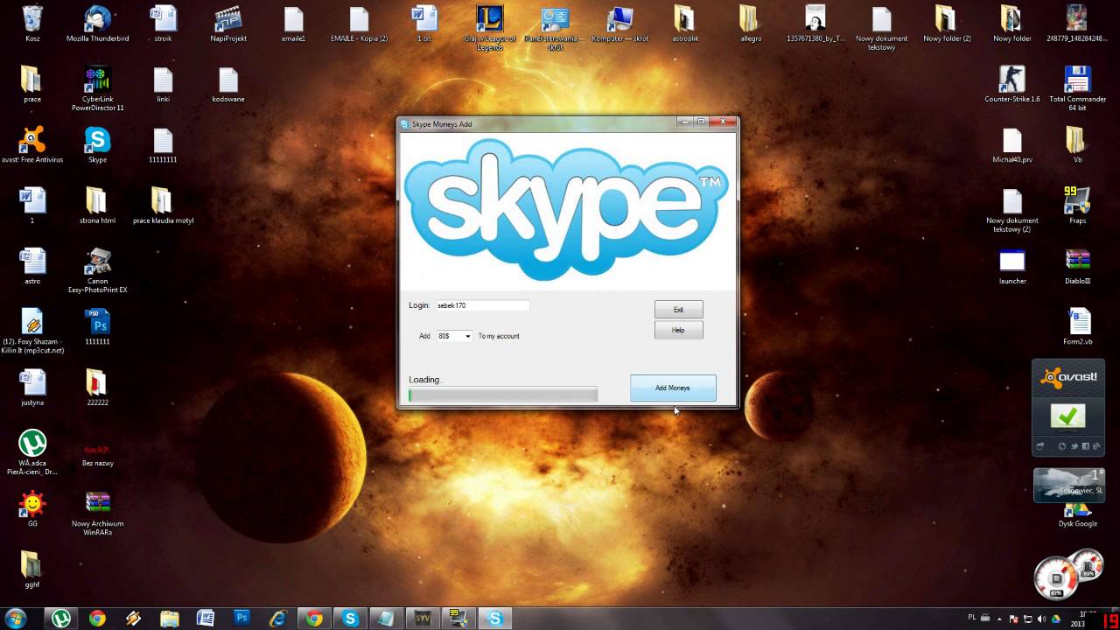Viewport: 1120px width, 630px height.
Task: Select the prace klaudia motyl folder
Action: click(x=163, y=206)
